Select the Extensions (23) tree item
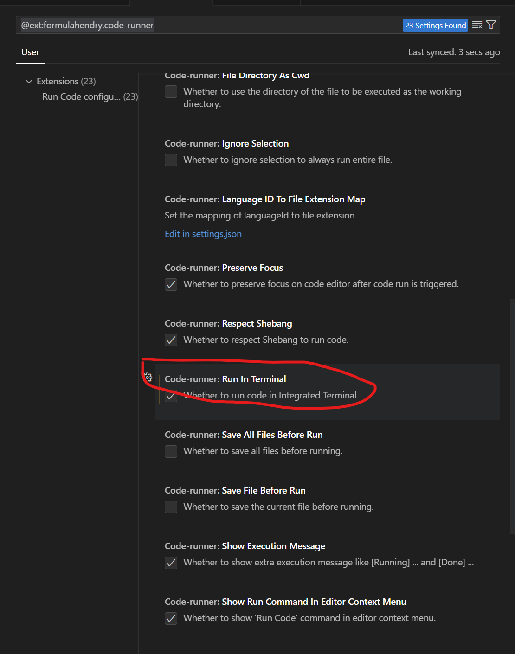Viewport: 515px width, 654px height. pos(66,81)
